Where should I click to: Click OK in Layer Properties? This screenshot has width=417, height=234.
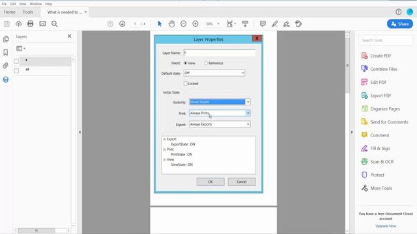(x=210, y=182)
